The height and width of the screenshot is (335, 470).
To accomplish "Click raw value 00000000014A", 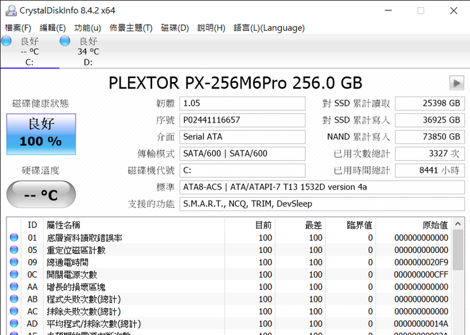I will 421,324.
